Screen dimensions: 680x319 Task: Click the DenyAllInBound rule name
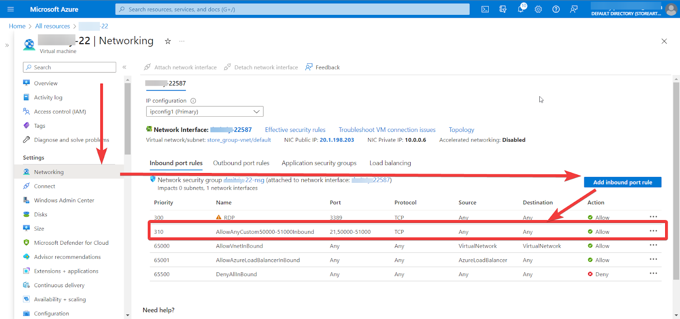point(236,274)
